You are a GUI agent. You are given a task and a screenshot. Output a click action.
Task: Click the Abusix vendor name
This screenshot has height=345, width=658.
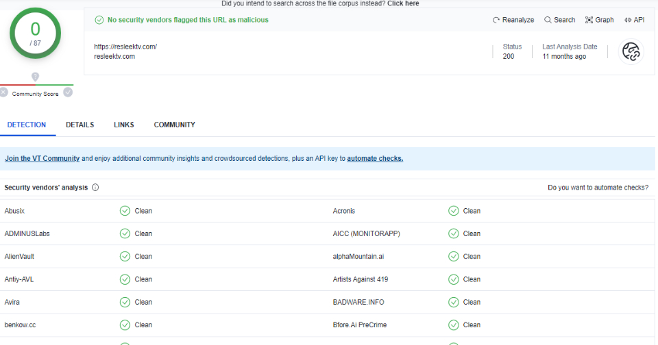pyautogui.click(x=14, y=211)
